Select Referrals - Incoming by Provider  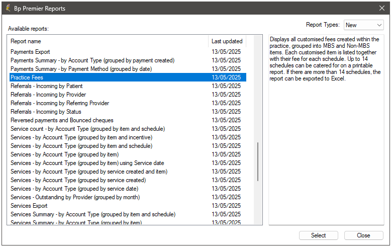click(x=48, y=95)
